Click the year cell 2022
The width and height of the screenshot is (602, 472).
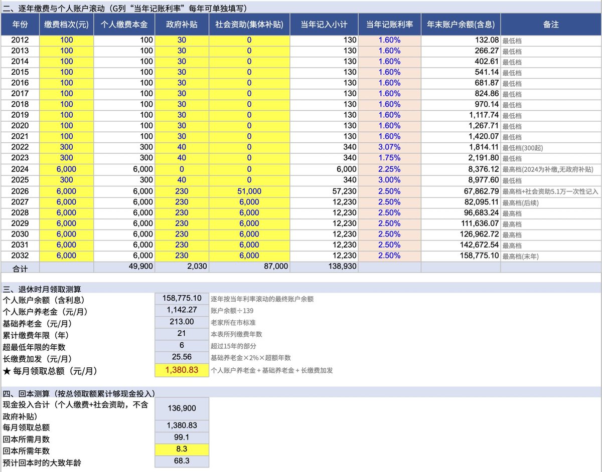20,147
